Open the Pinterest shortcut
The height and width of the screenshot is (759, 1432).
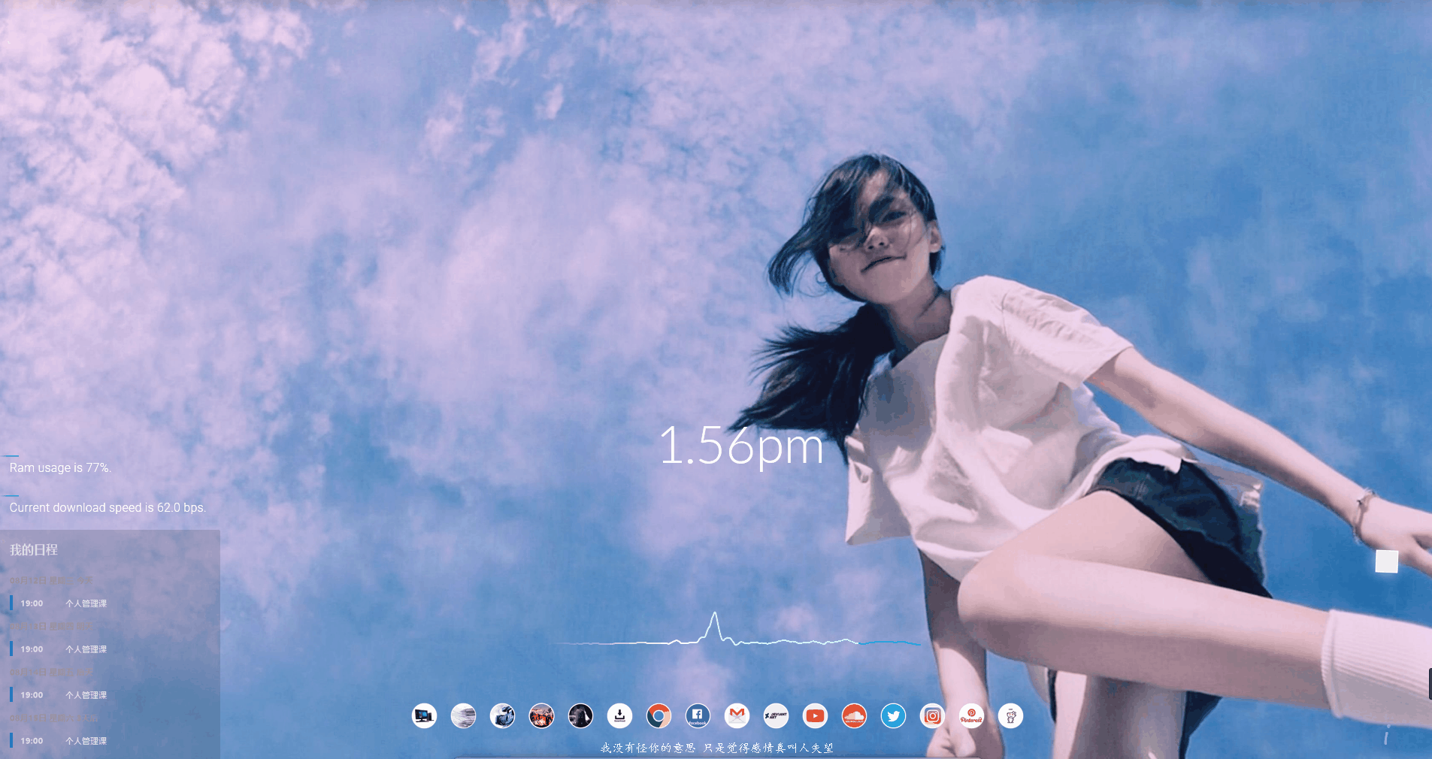[971, 716]
